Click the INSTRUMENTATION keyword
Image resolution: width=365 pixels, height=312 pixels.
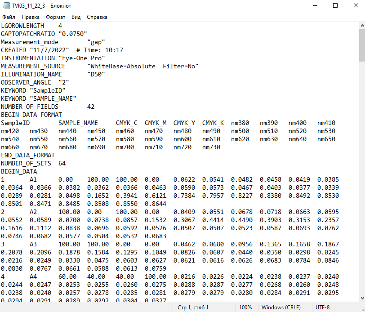pyautogui.click(x=28, y=58)
